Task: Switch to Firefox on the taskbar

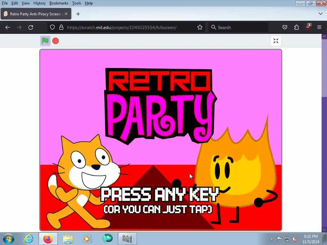Action: tap(48, 239)
